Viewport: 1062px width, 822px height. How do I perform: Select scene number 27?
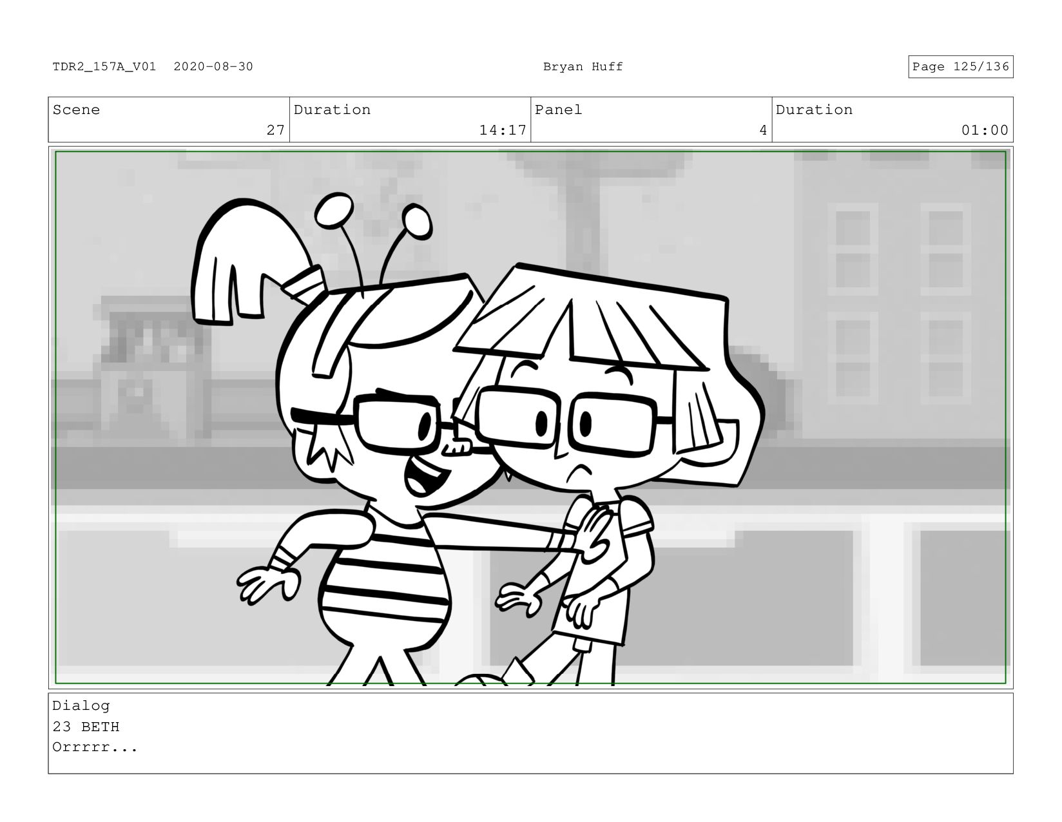[x=276, y=130]
